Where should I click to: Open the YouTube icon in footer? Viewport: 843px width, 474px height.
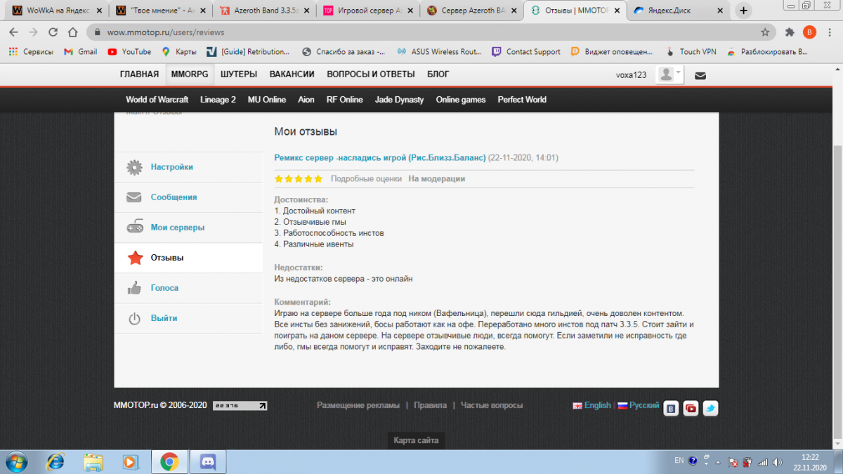pos(691,408)
